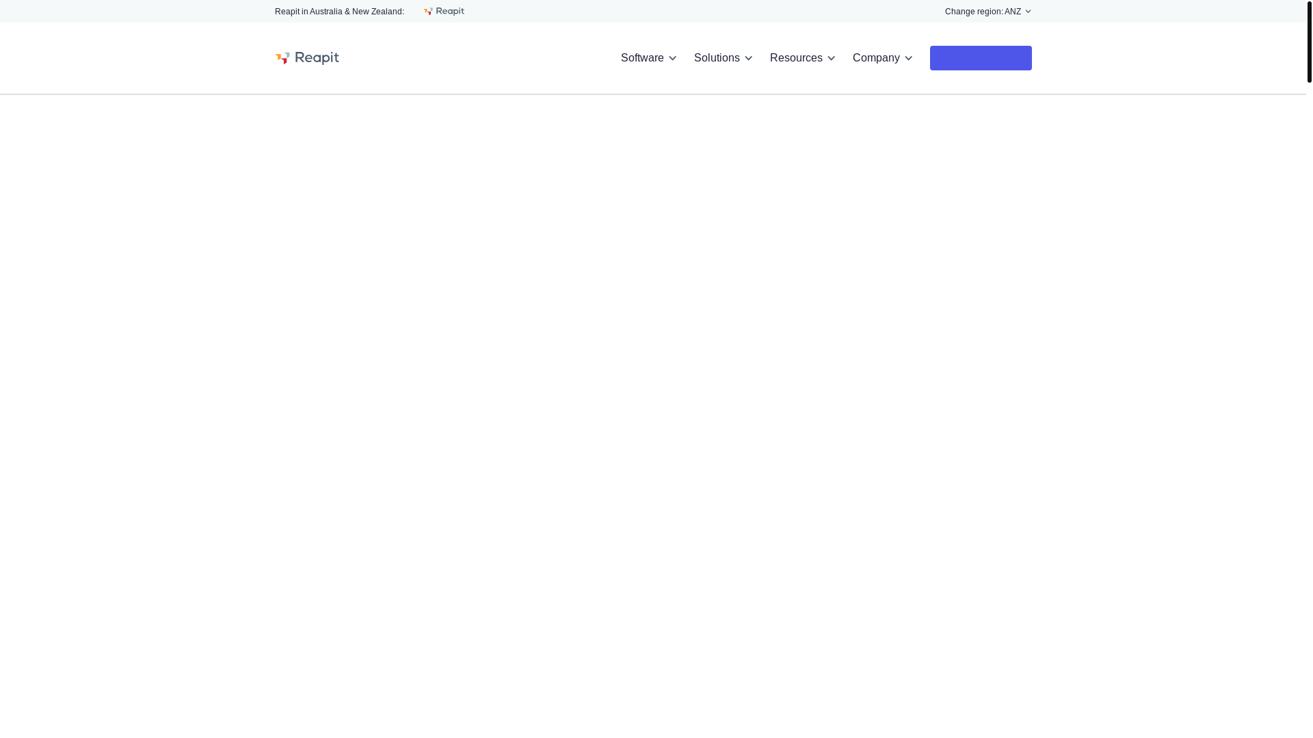
Task: Open the Software menu
Action: click(x=648, y=58)
